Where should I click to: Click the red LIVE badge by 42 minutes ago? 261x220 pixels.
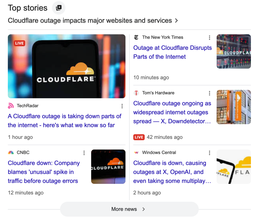pos(139,137)
